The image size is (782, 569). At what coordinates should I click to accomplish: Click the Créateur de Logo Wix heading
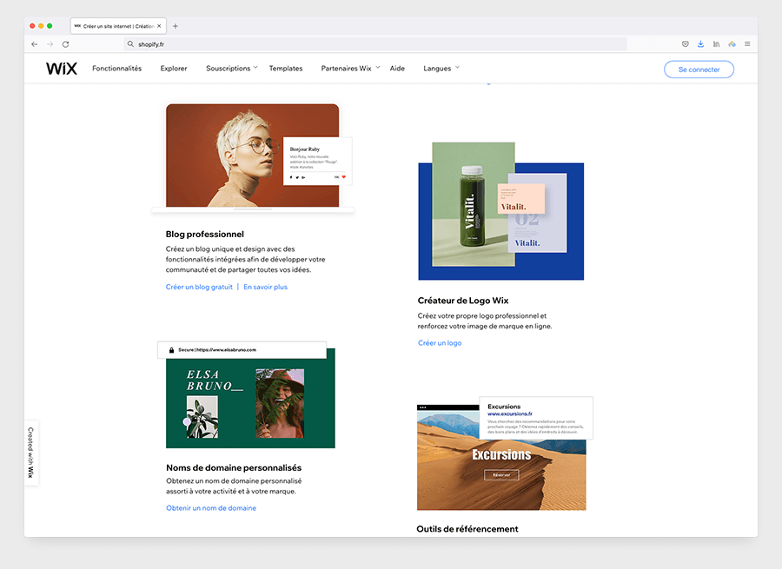(463, 301)
